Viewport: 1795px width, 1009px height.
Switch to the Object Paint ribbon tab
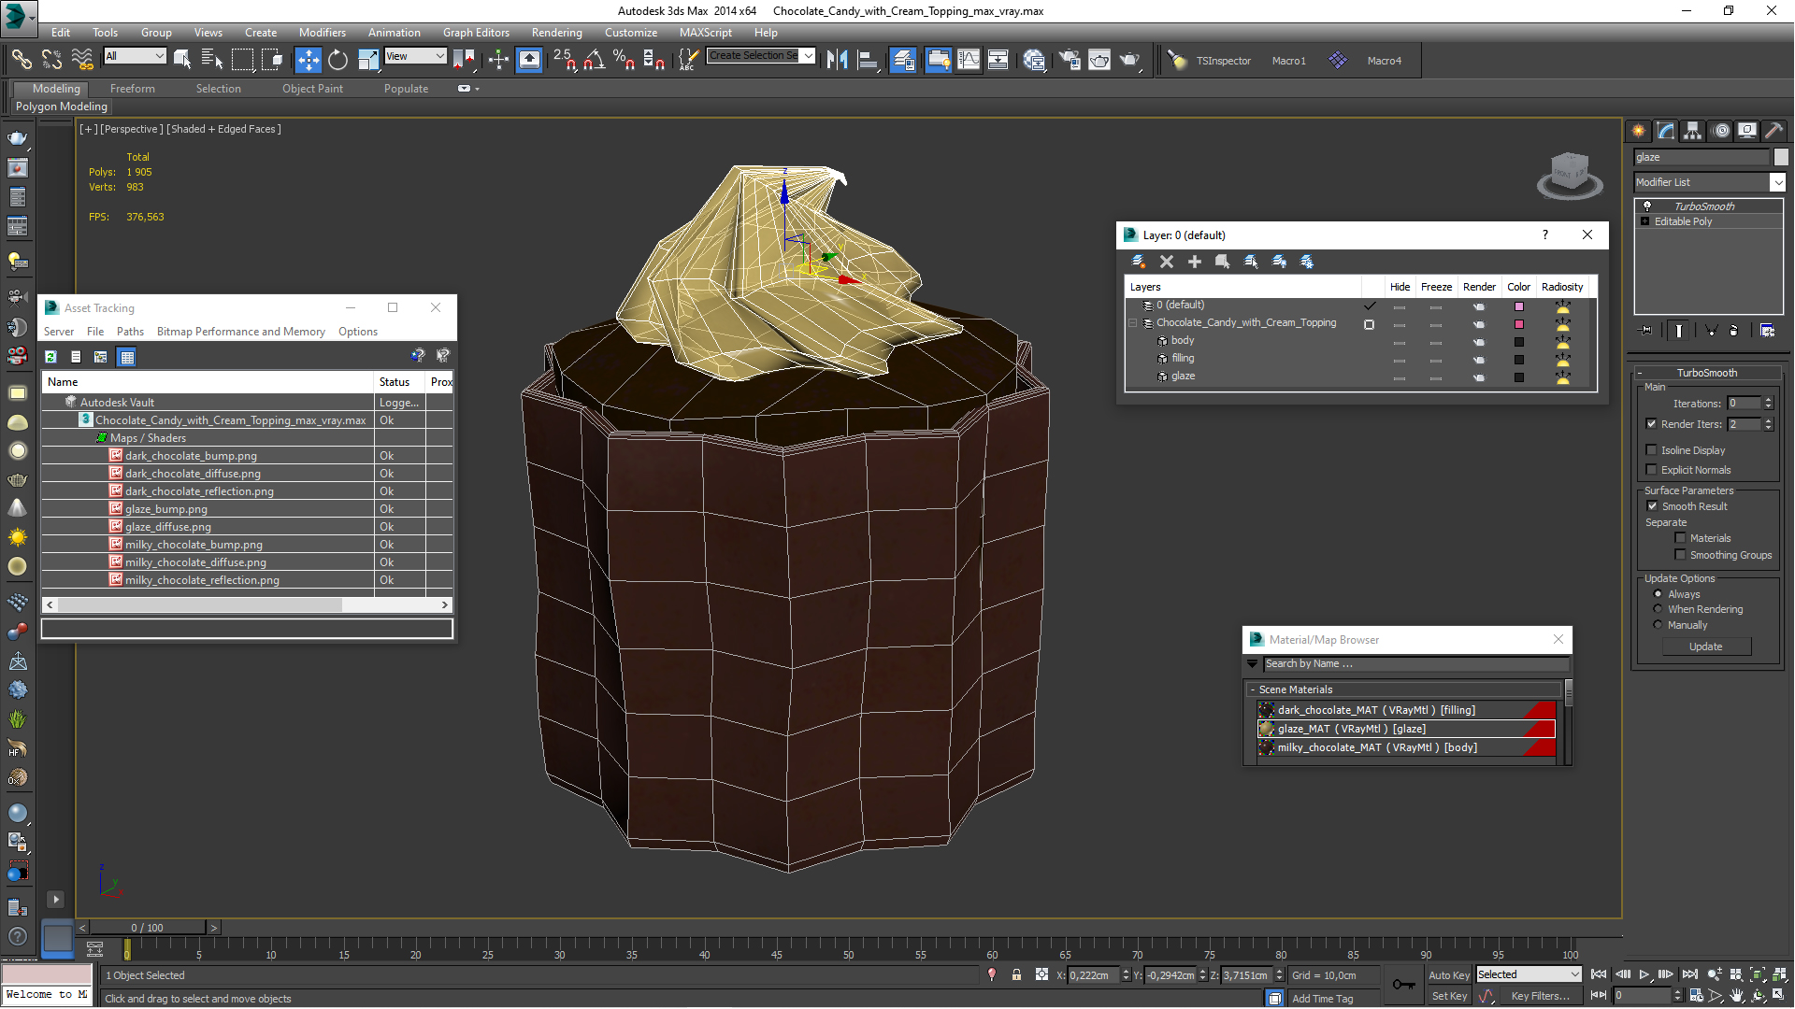(x=312, y=89)
